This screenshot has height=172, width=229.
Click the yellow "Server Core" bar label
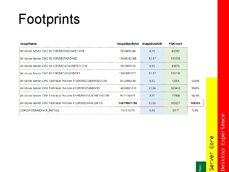pyautogui.click(x=212, y=153)
